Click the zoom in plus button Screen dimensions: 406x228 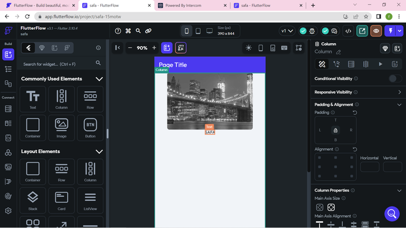[154, 48]
